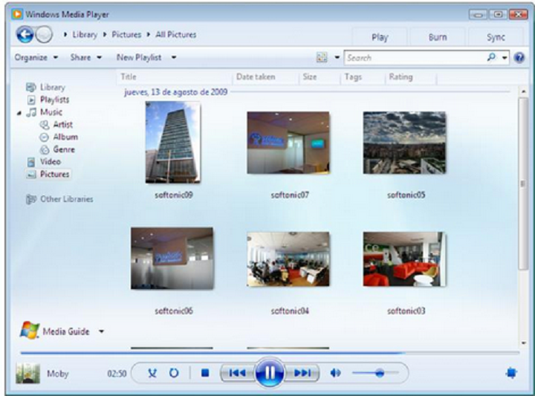Select Pictures in the breadcrumb path
The image size is (535, 396).
click(x=126, y=34)
